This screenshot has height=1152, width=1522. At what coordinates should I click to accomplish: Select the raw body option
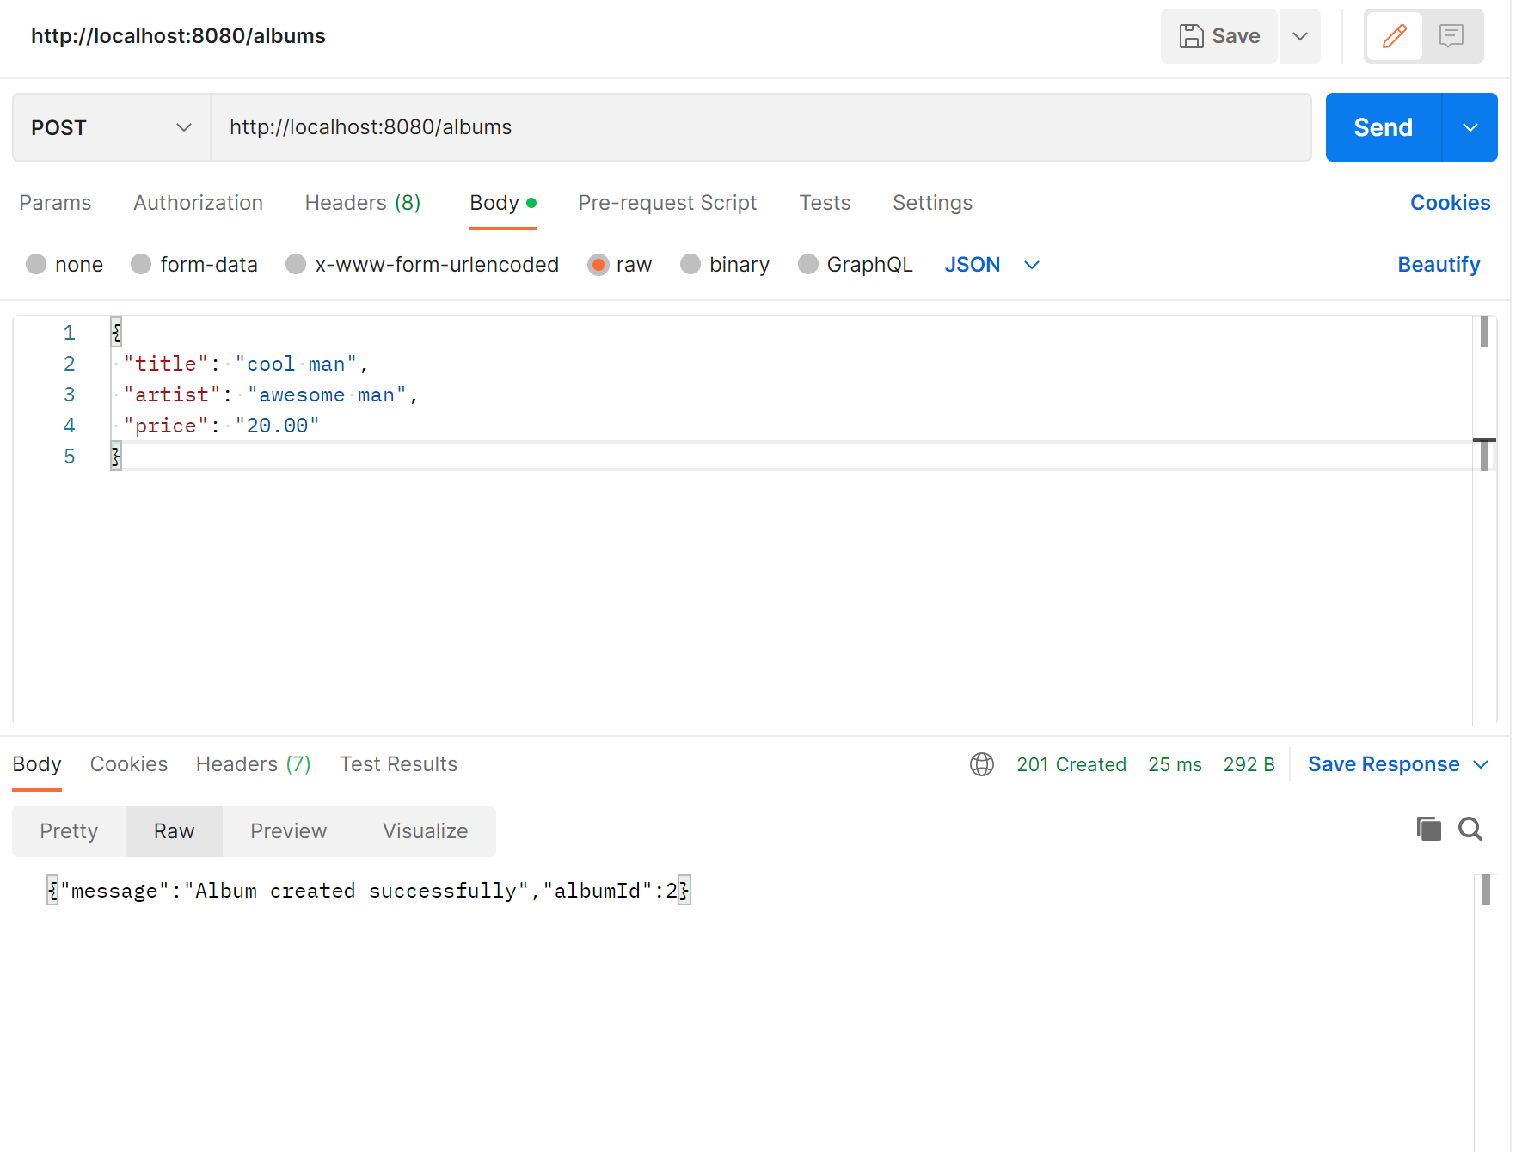(620, 265)
